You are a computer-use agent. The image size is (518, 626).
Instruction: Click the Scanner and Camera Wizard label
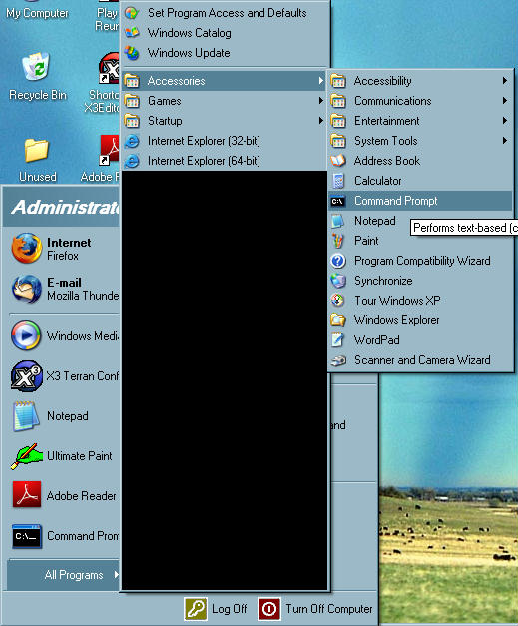click(422, 360)
